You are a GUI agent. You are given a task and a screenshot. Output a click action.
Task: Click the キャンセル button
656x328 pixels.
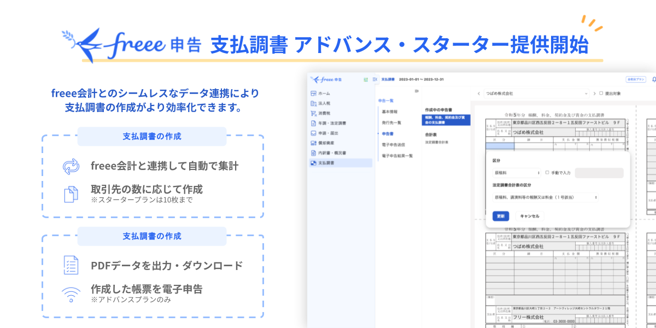[529, 216]
